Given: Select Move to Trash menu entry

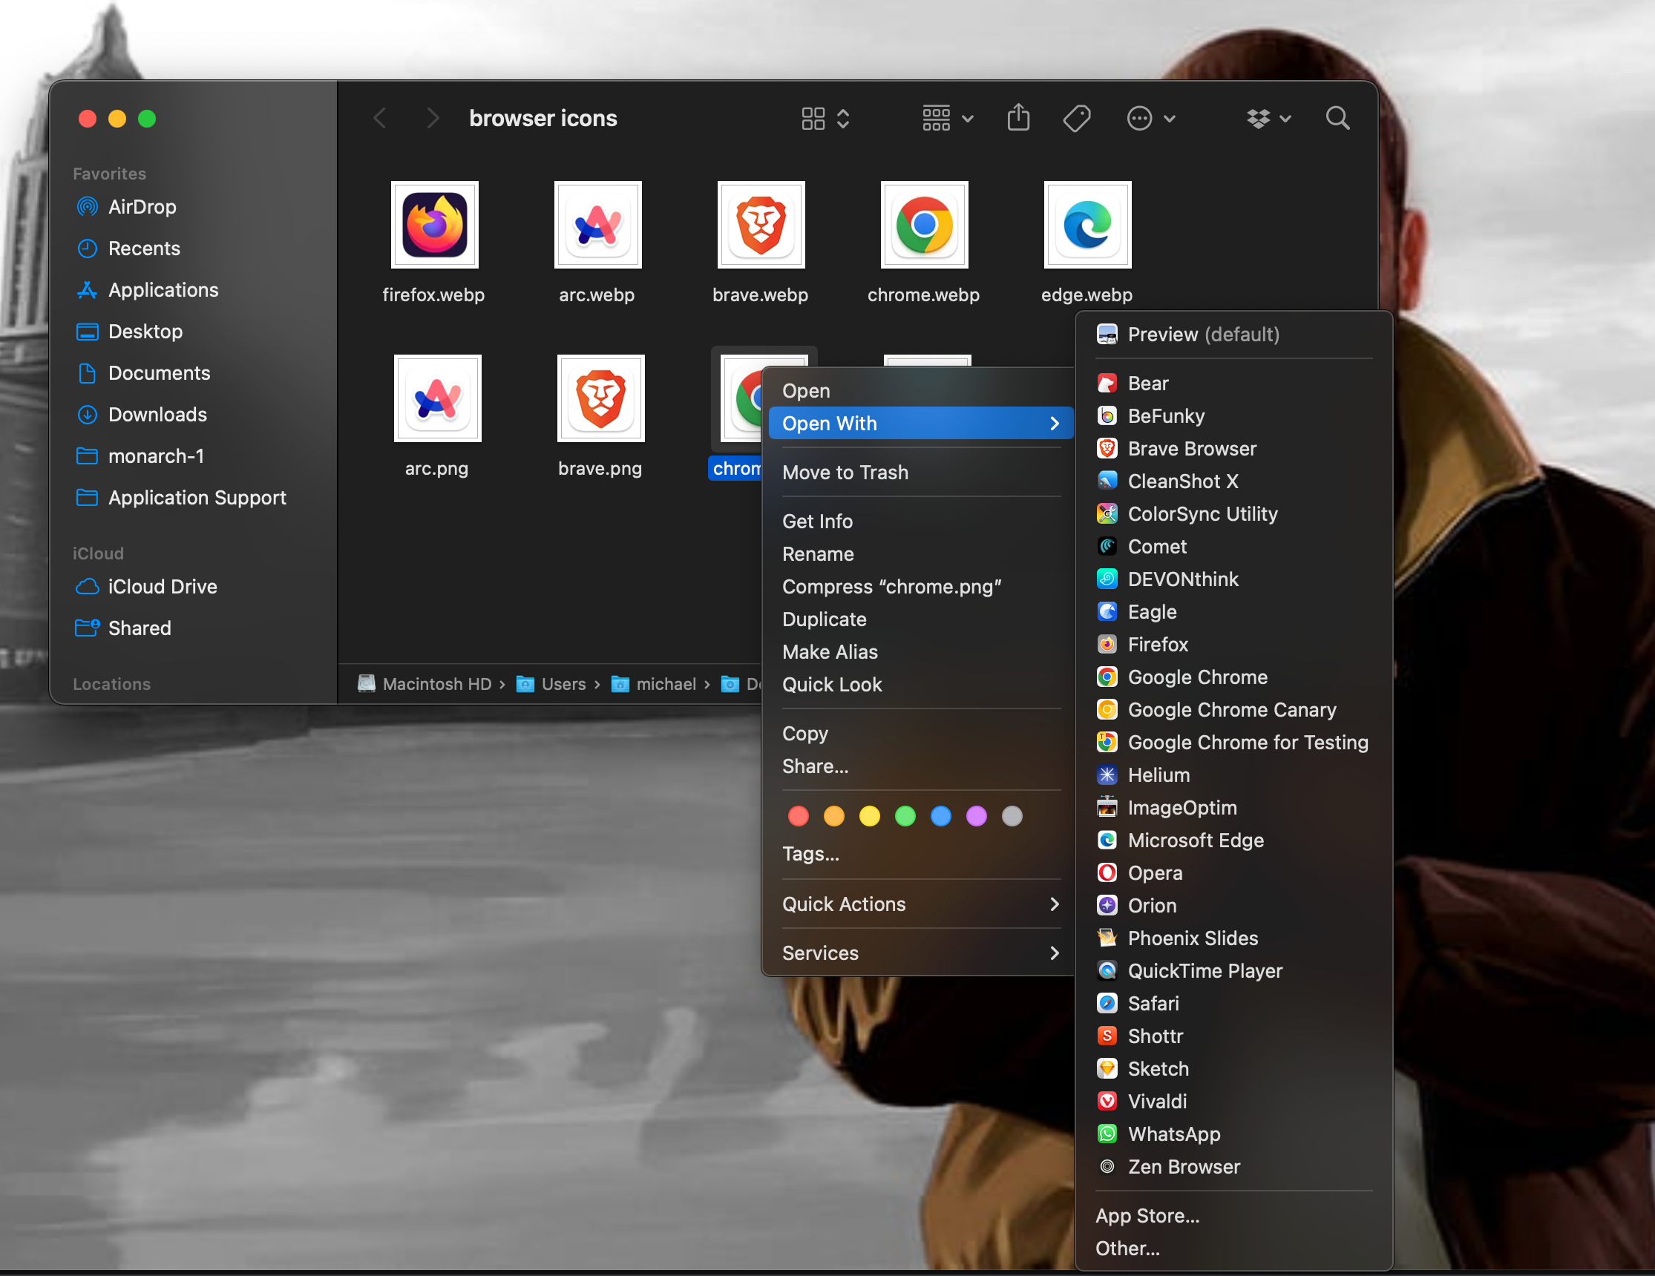Looking at the screenshot, I should pos(844,472).
